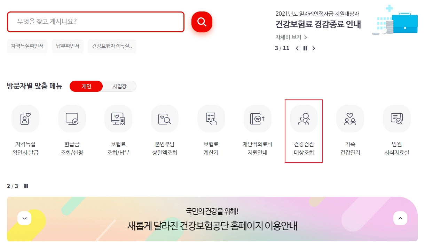Image resolution: width=425 pixels, height=251 pixels.
Task: Select the 납부확인서 suggested keyword
Action: click(x=68, y=46)
